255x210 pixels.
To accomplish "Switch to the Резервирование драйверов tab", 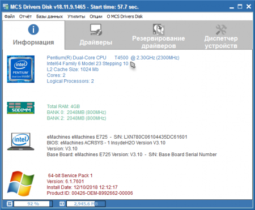I will click(159, 35).
